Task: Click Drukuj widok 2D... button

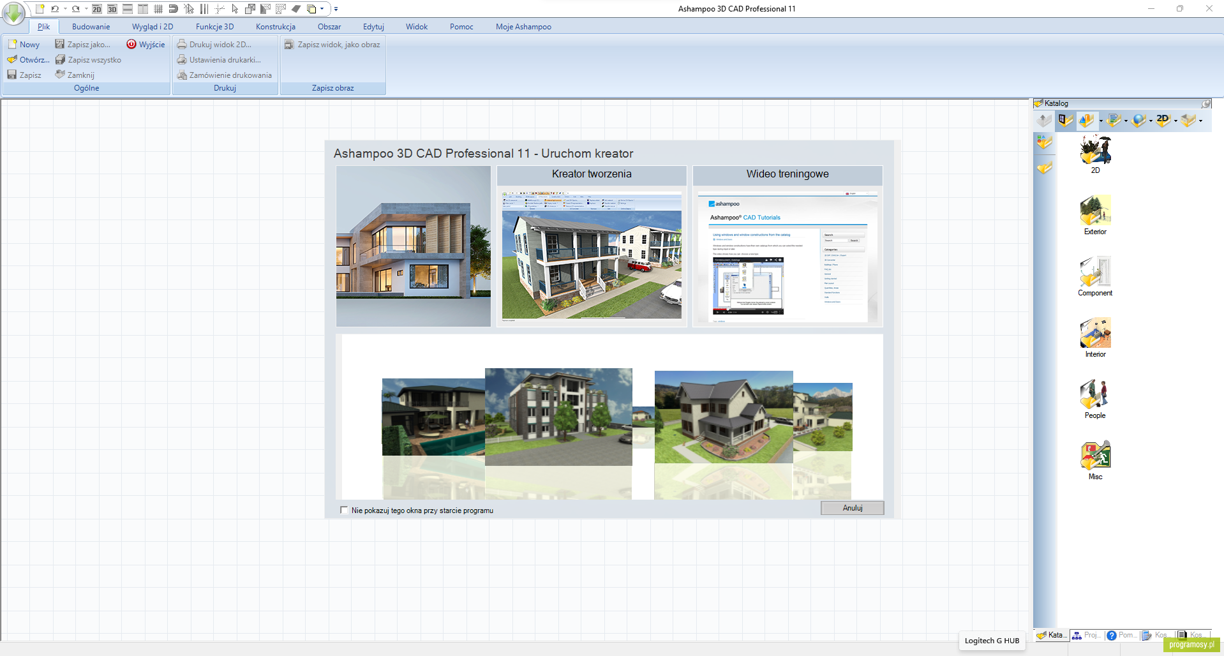Action: point(214,45)
